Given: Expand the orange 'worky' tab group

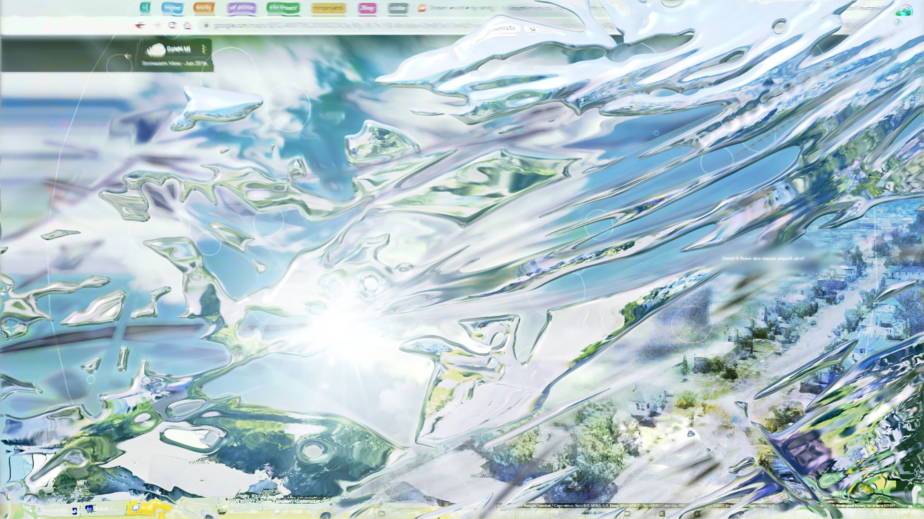Looking at the screenshot, I should [204, 8].
